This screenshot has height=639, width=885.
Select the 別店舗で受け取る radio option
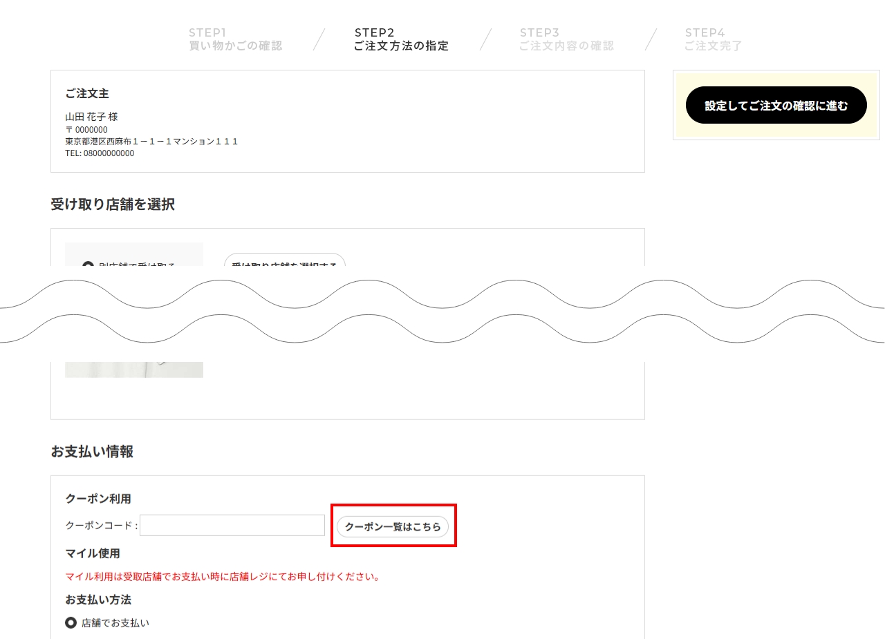pos(88,265)
